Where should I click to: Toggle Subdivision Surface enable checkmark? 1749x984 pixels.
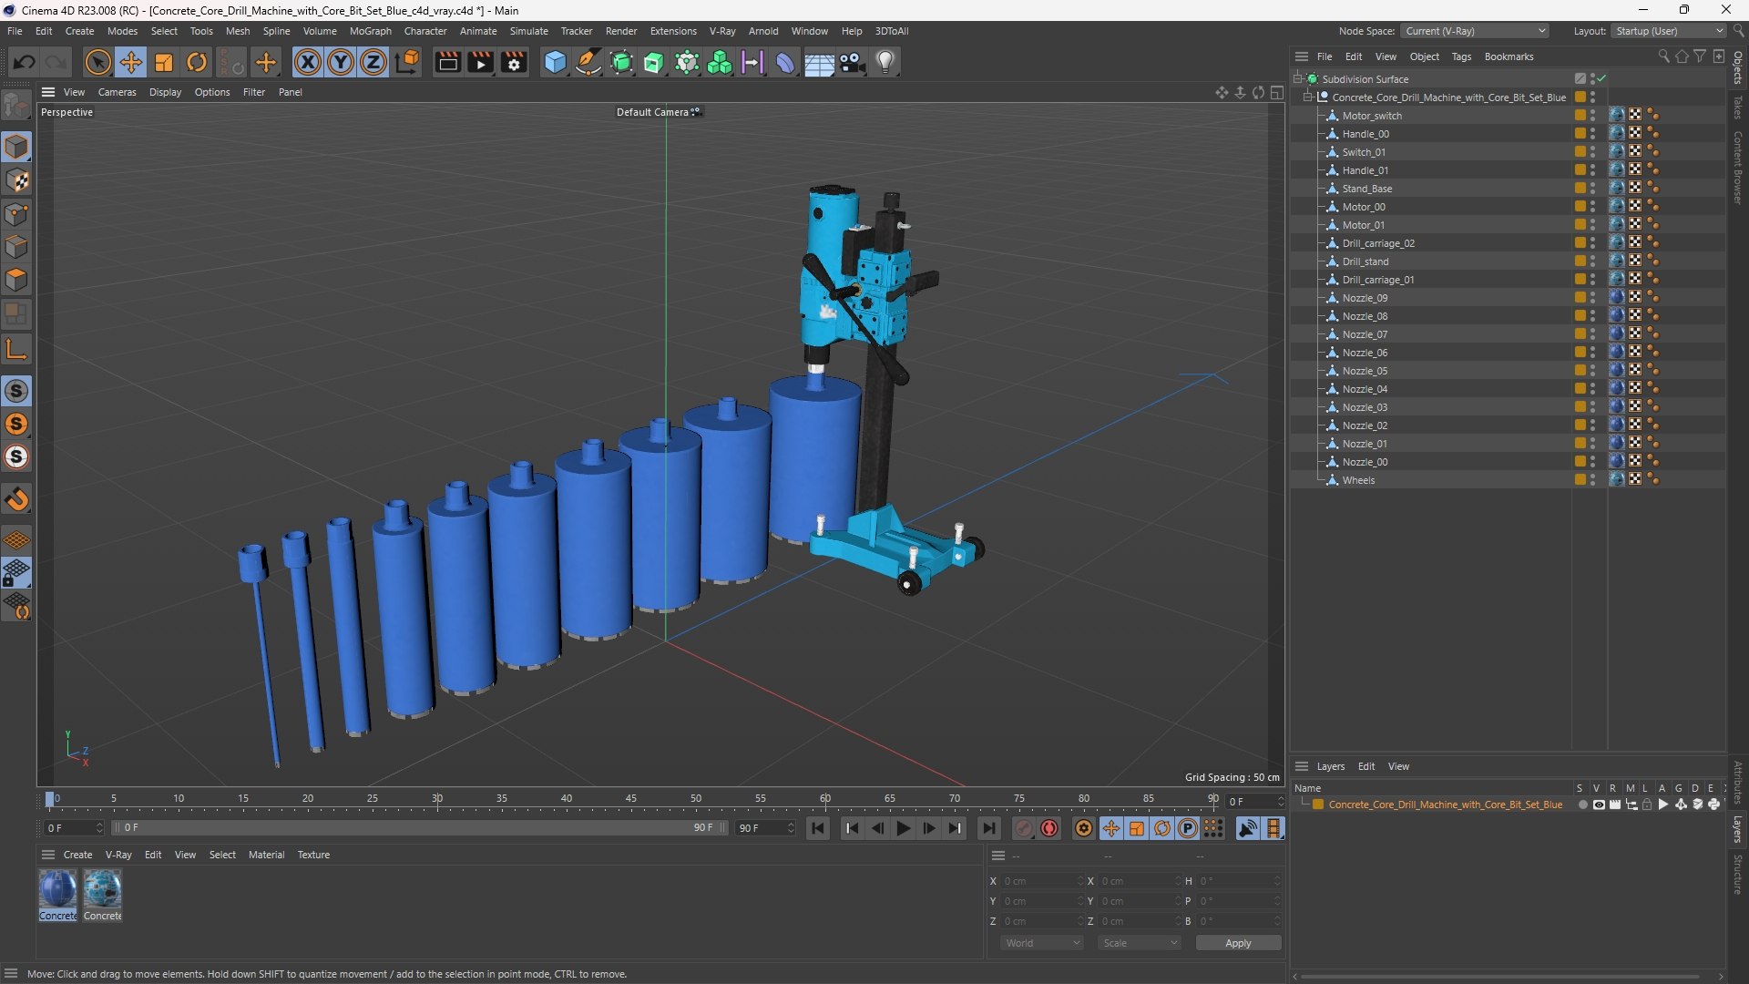pyautogui.click(x=1601, y=79)
